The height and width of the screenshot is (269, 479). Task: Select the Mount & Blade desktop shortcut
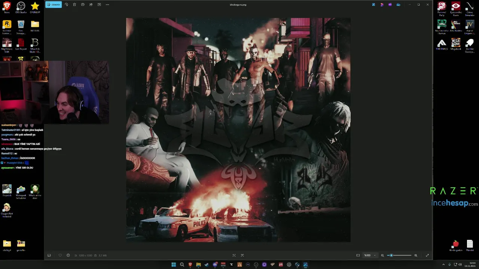click(x=35, y=45)
